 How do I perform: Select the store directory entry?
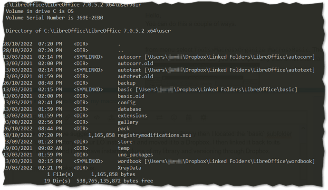125,142
